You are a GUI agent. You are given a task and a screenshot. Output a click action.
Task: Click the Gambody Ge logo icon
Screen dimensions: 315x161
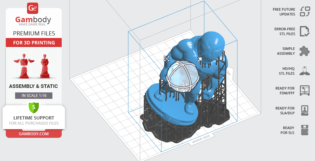32,8
